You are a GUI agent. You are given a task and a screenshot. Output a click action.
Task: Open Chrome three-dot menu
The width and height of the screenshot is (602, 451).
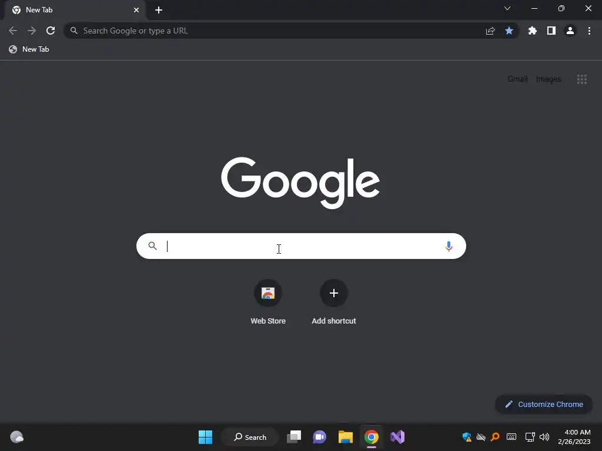[x=589, y=31]
